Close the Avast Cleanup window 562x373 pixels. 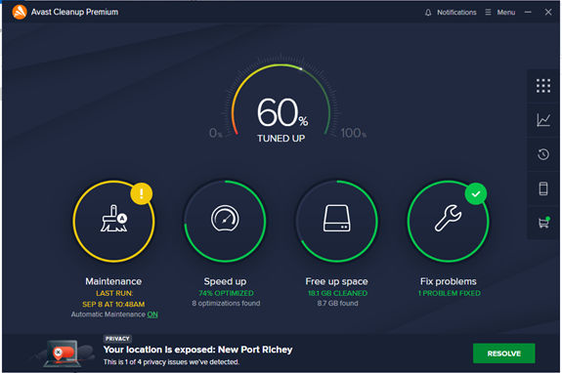pos(548,12)
